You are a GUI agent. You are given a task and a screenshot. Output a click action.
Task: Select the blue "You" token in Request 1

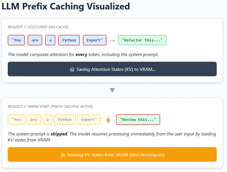[x=16, y=40]
